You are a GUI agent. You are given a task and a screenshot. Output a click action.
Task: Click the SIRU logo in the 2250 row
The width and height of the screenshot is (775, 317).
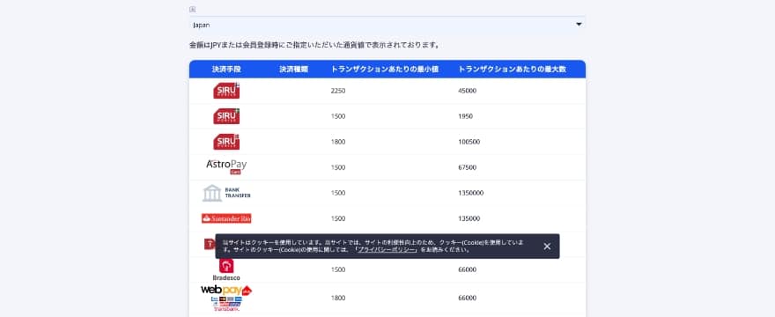click(x=226, y=91)
